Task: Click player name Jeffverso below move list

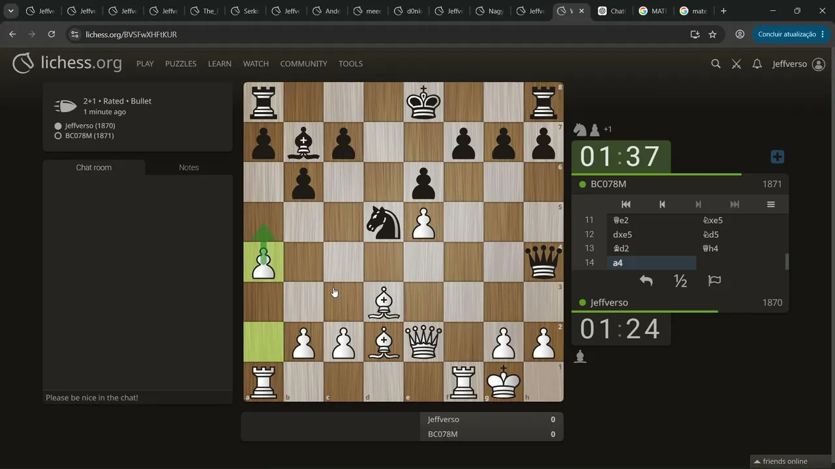Action: tap(609, 302)
